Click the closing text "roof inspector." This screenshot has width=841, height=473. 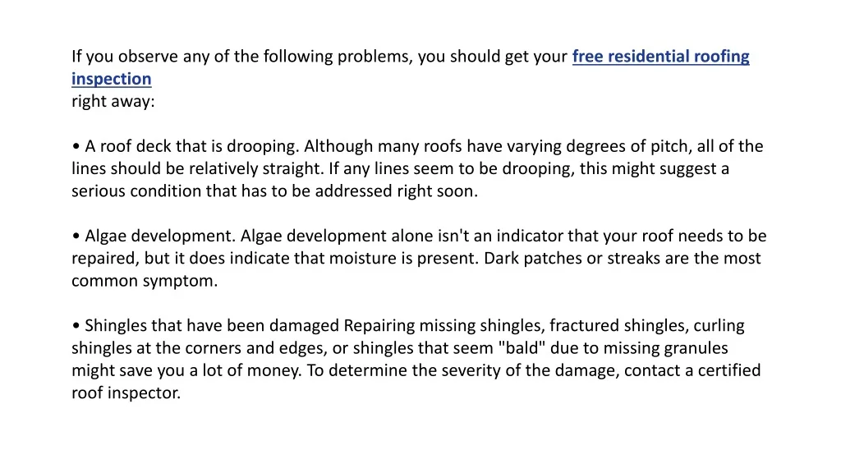pyautogui.click(x=126, y=393)
